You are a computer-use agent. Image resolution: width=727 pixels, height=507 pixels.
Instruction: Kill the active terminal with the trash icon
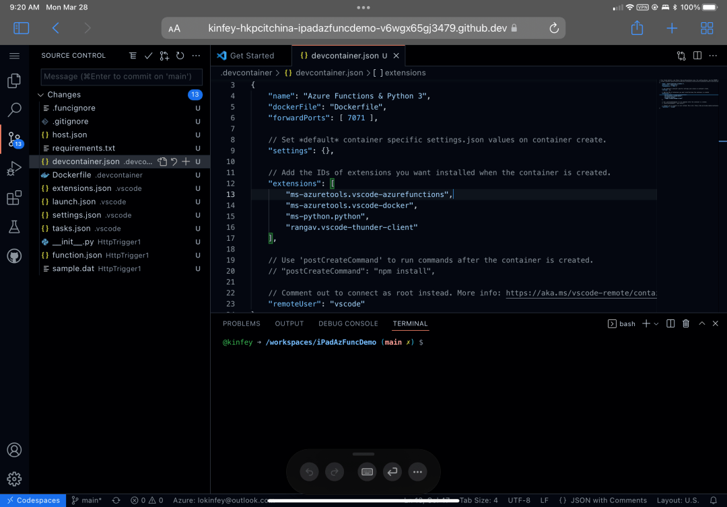(x=685, y=323)
